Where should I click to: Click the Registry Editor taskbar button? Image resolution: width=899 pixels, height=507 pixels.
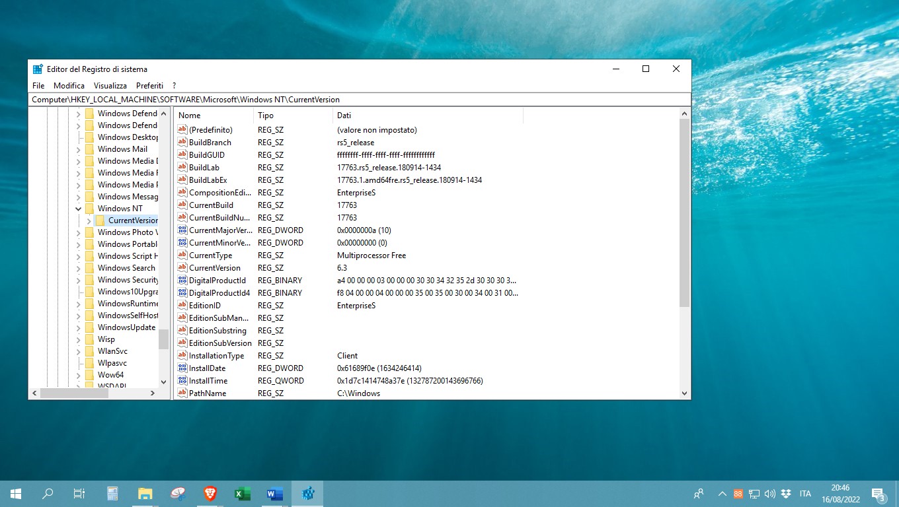pyautogui.click(x=307, y=494)
